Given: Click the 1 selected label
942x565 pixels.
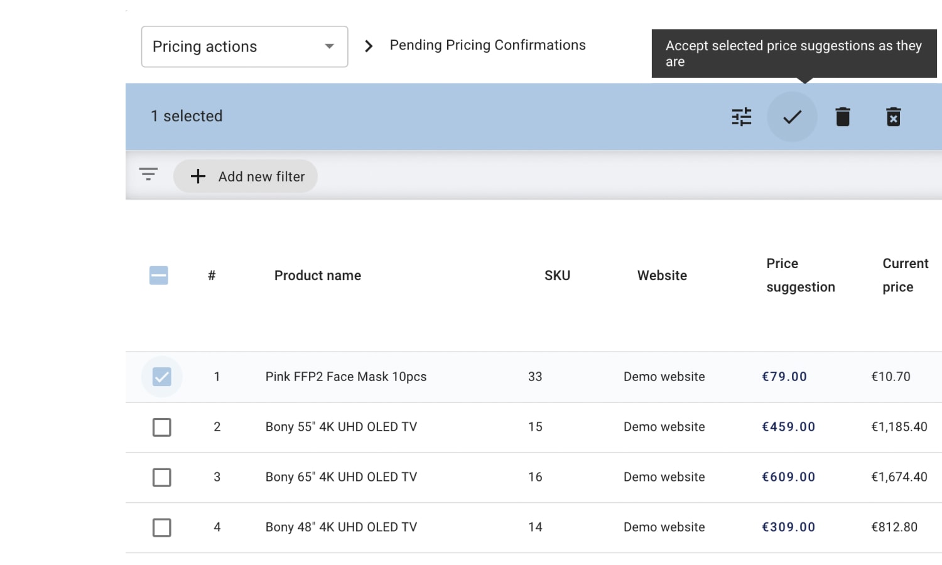Looking at the screenshot, I should 187,116.
